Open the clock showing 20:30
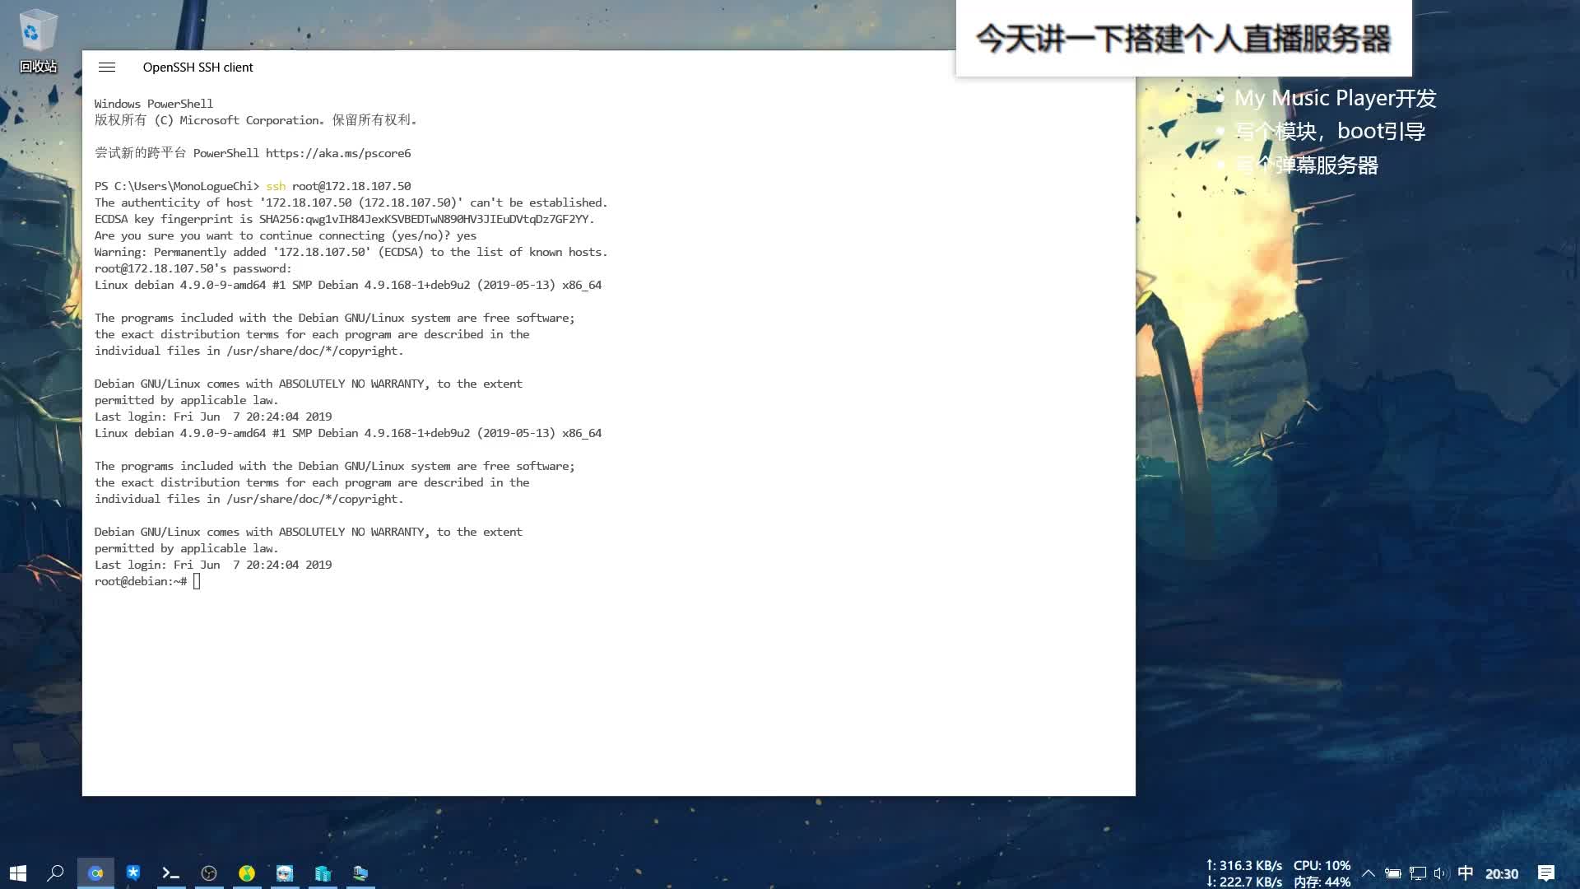The image size is (1580, 889). point(1501,873)
